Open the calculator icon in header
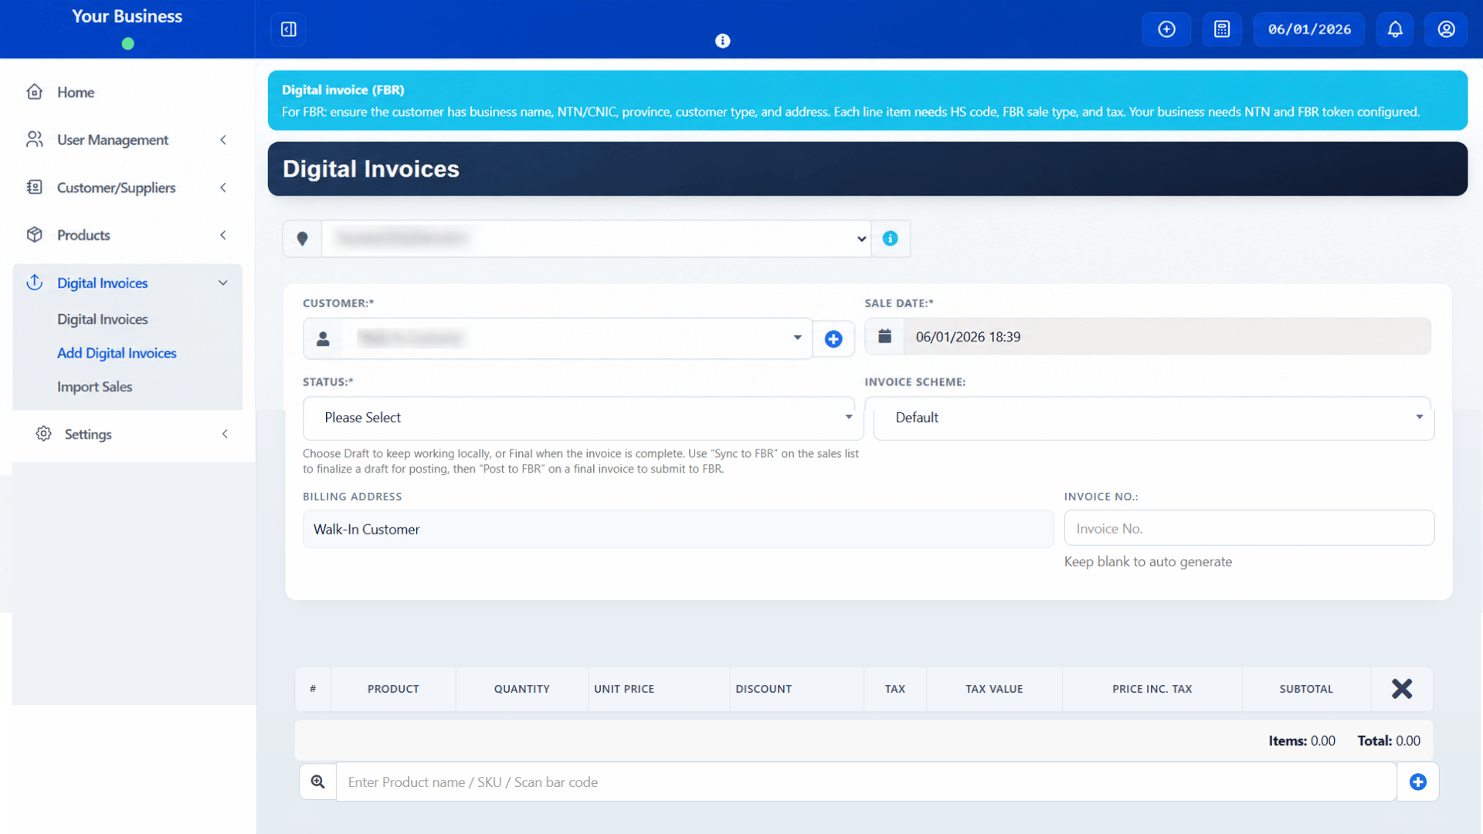1483x834 pixels. (x=1222, y=29)
